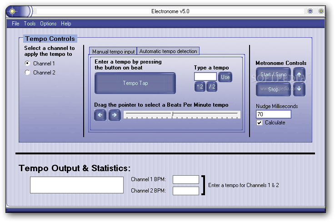This screenshot has height=222, width=335.
Task: Click the Use tempo button
Action: [225, 77]
